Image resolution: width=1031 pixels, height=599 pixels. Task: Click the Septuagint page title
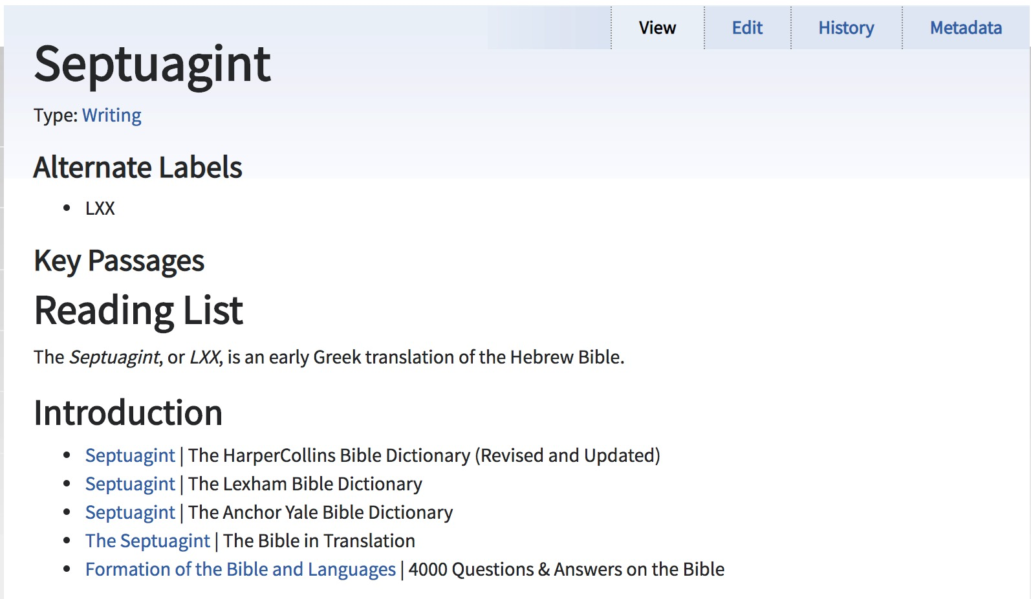152,64
